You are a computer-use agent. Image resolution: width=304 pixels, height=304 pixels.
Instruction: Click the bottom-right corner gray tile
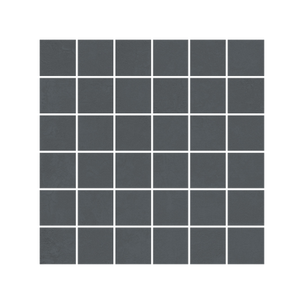pos(246,246)
